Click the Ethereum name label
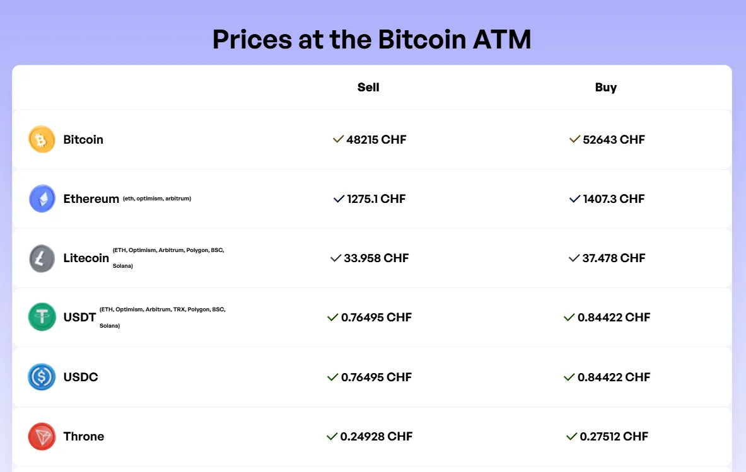The width and height of the screenshot is (746, 472). [91, 199]
